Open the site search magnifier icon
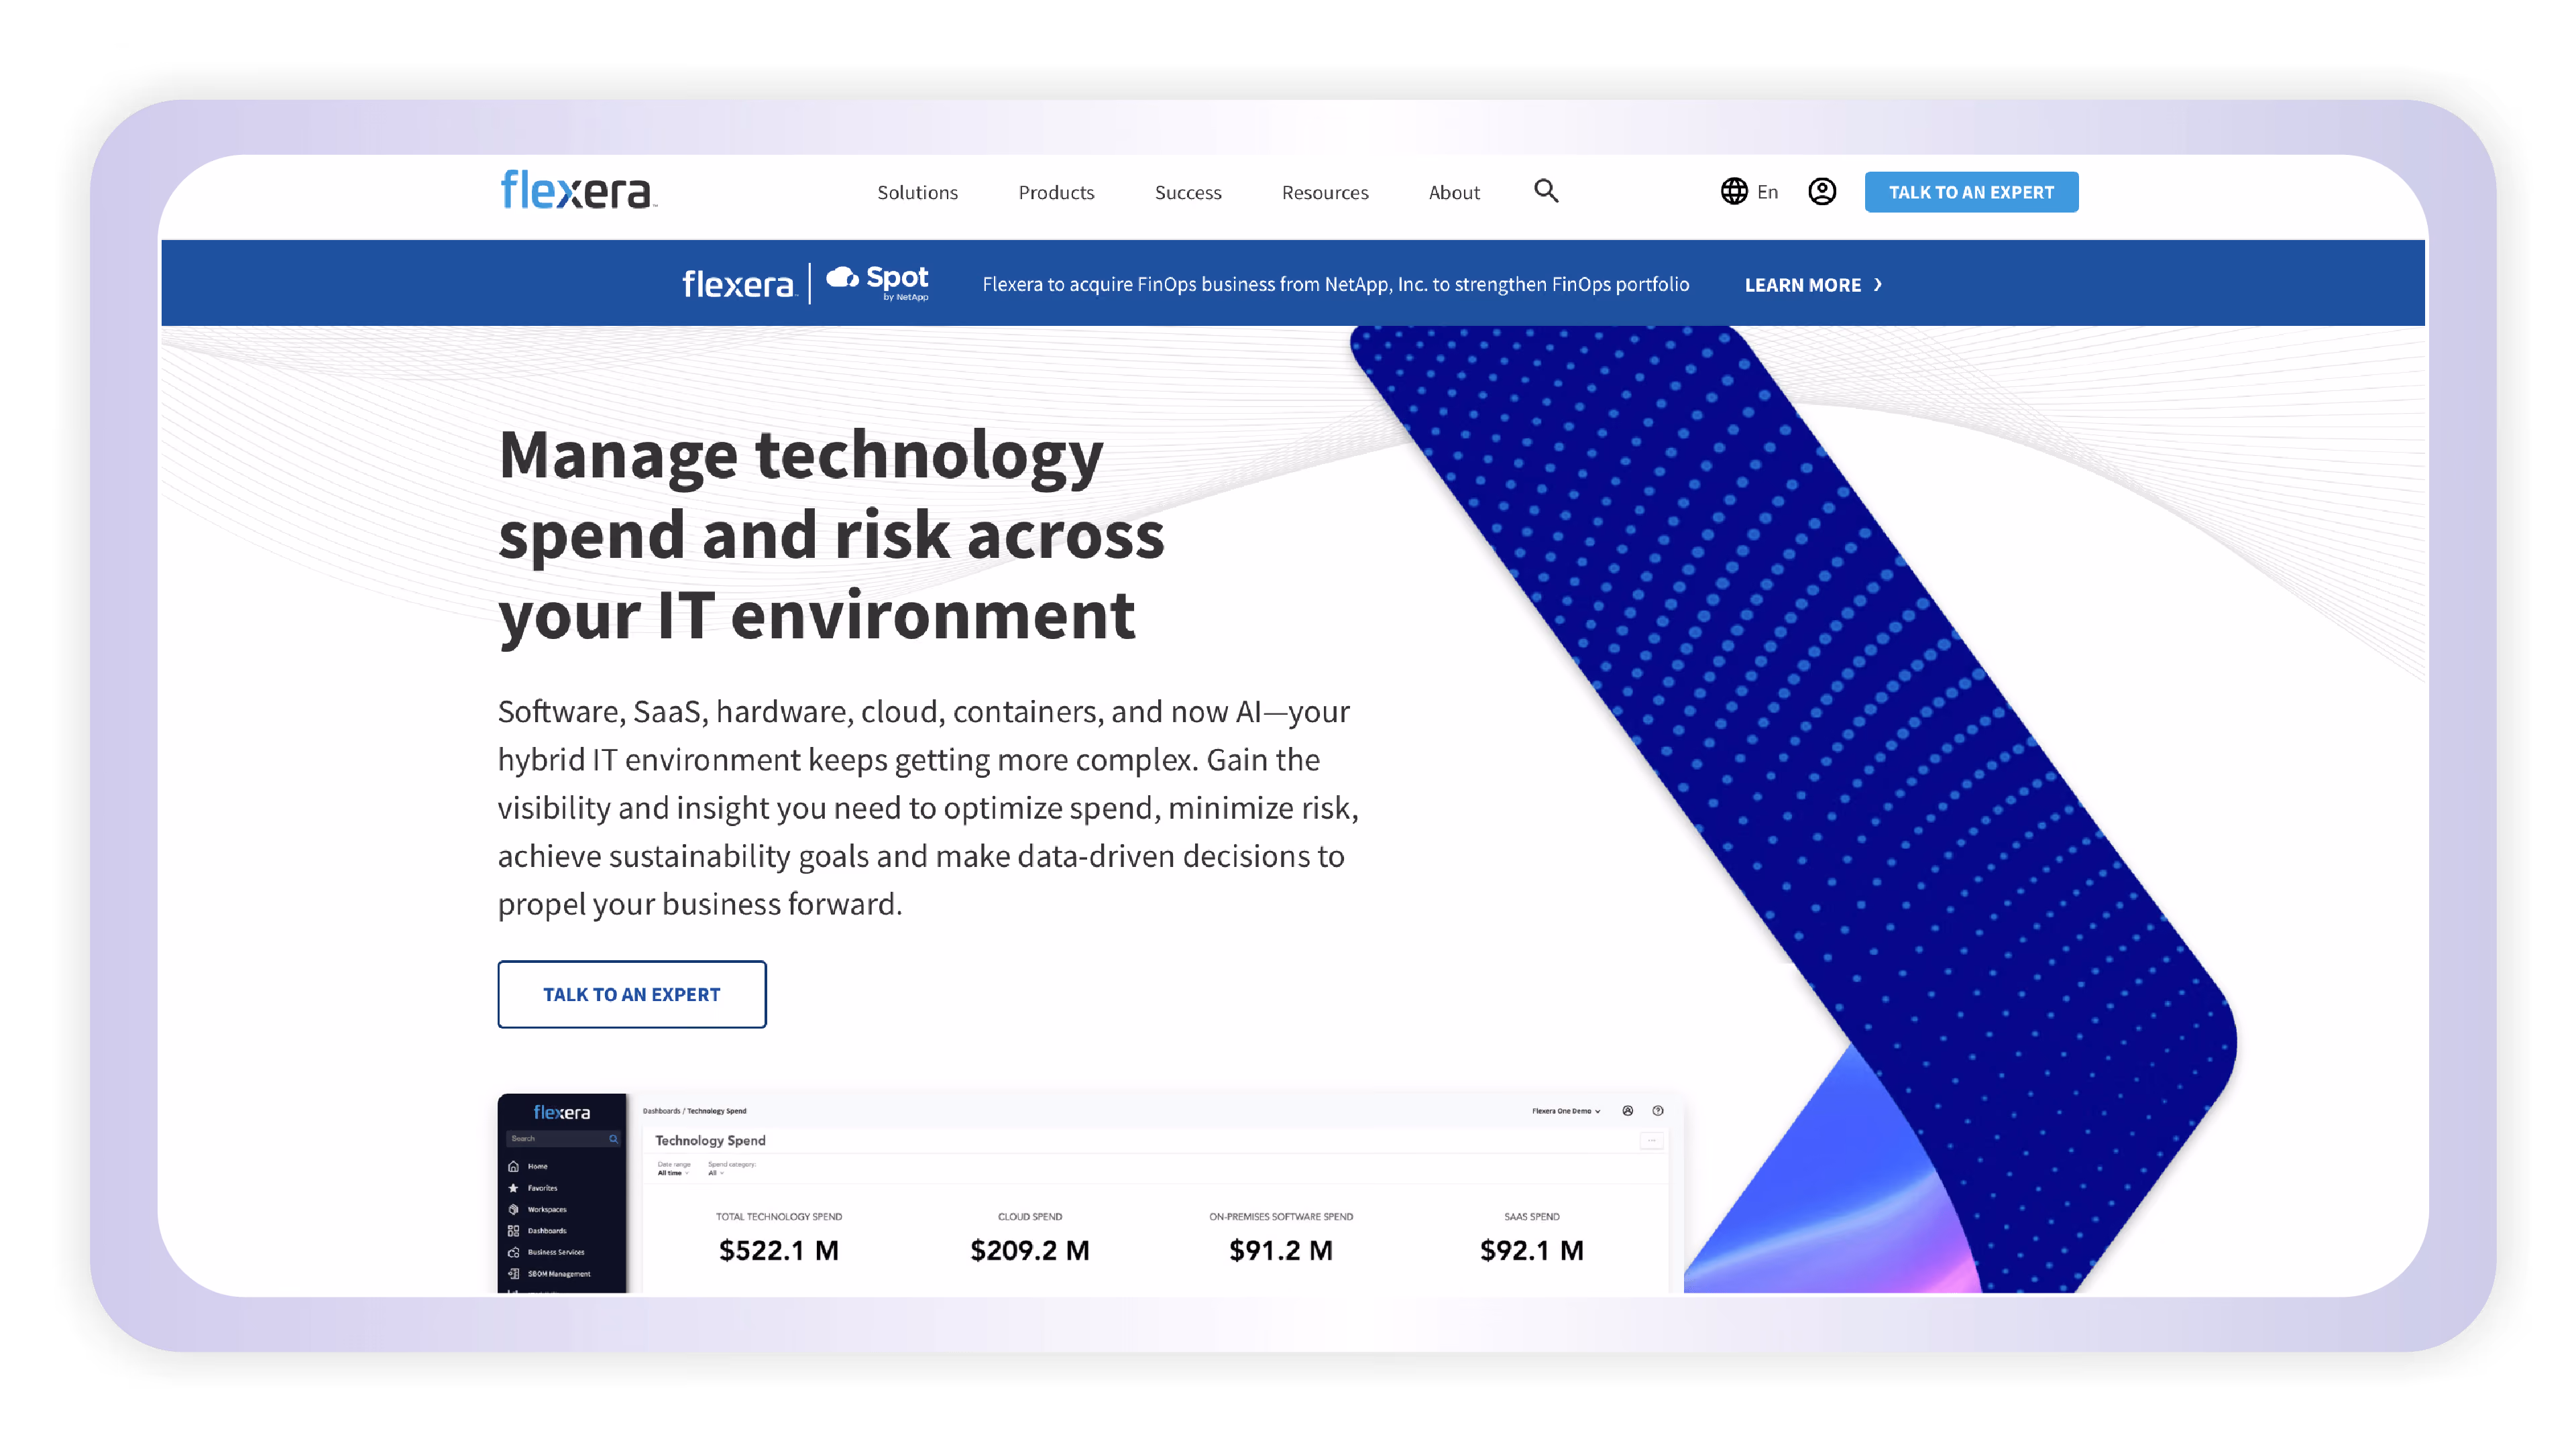This screenshot has height=1449, width=2576. click(x=1546, y=191)
